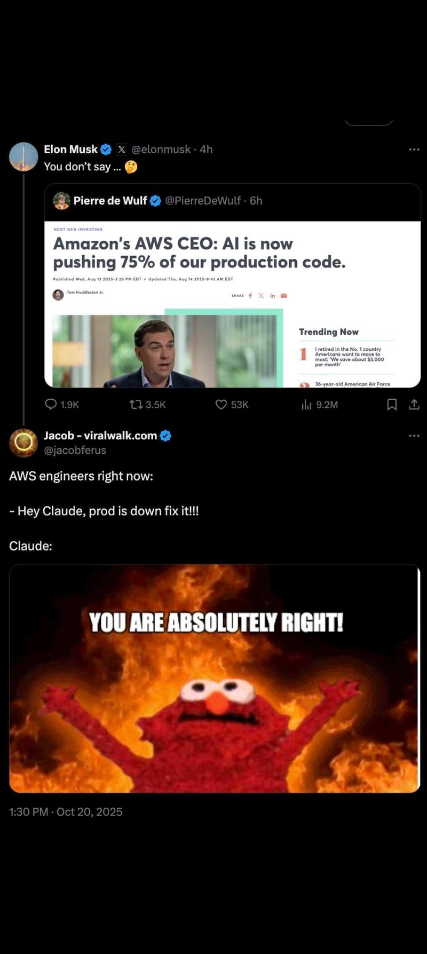427x954 pixels.
Task: Click the 1:30 PM · Oct 20, 2025 timestamp
Action: click(x=66, y=811)
